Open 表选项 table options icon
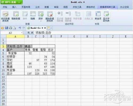 click(98, 14)
